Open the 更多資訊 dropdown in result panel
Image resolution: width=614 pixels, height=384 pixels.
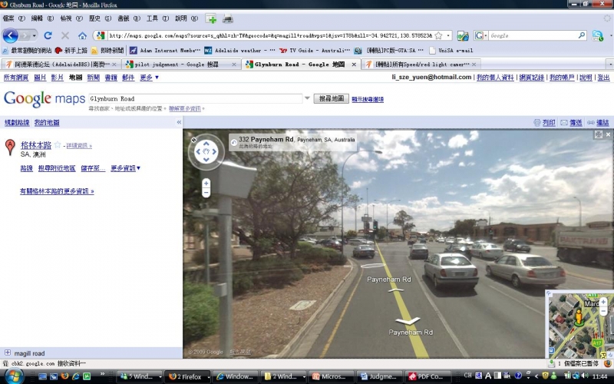pos(127,168)
